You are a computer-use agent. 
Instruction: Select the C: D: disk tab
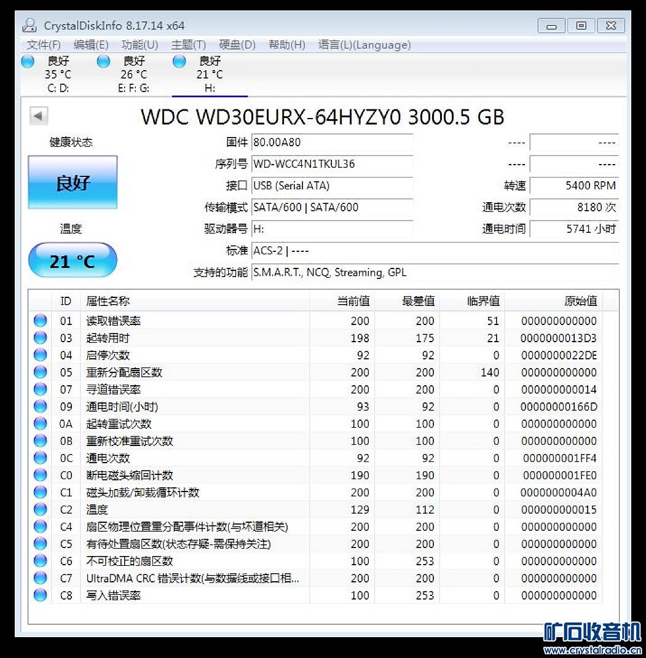pyautogui.click(x=58, y=74)
